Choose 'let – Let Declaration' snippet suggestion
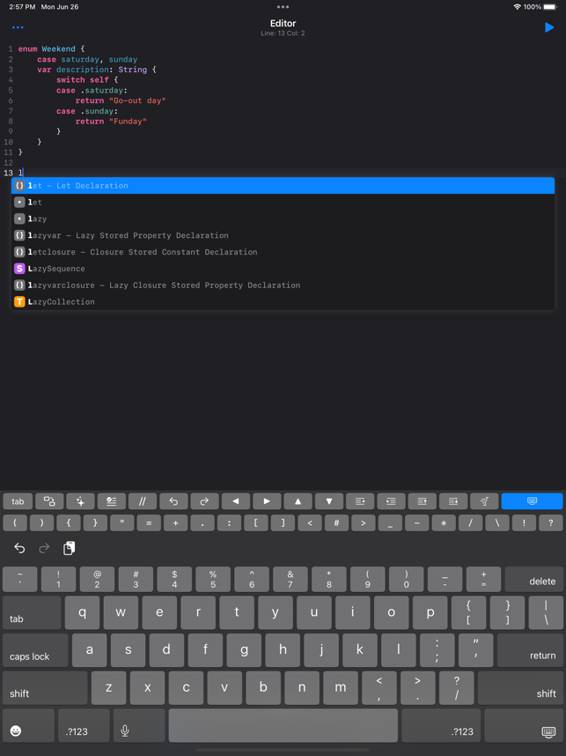The height and width of the screenshot is (756, 566). click(283, 186)
